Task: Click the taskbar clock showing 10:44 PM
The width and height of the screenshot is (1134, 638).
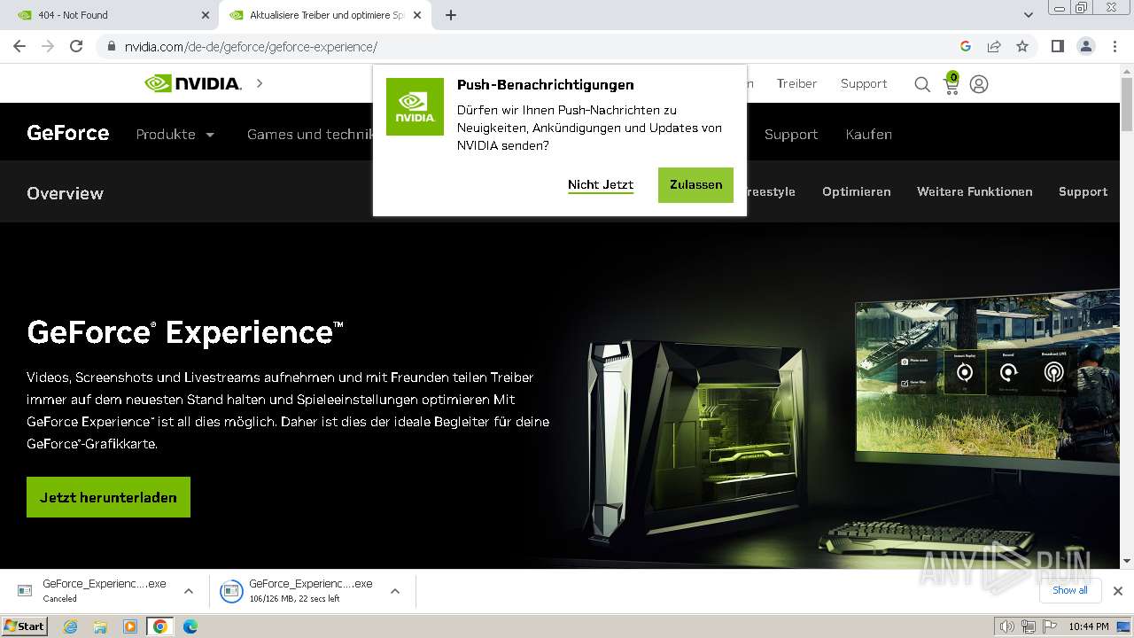Action: click(x=1089, y=626)
